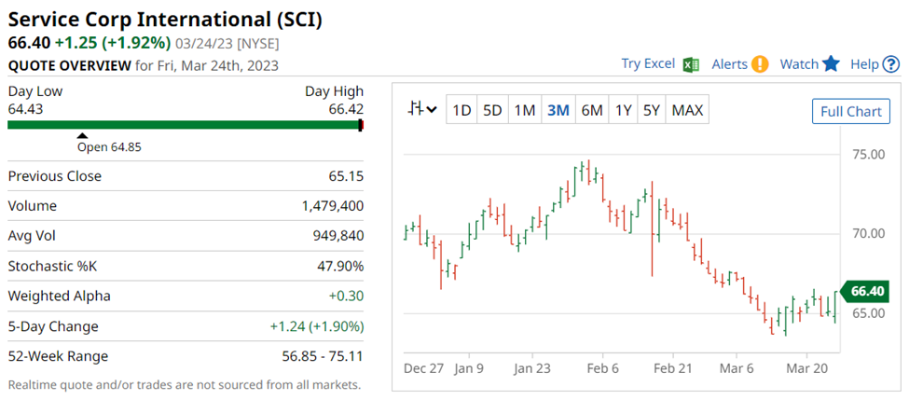Click the orange Alerts exclamation icon
Viewport: 909px width, 400px height.
(760, 64)
